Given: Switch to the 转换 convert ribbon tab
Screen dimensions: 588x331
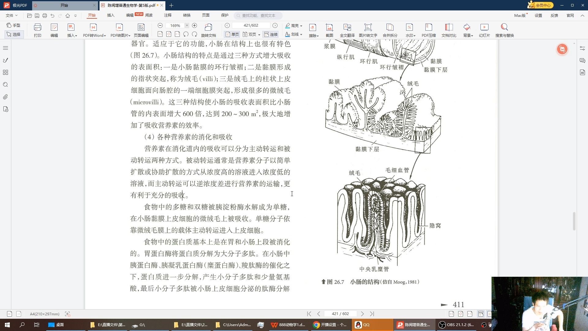Looking at the screenshot, I should click(187, 15).
